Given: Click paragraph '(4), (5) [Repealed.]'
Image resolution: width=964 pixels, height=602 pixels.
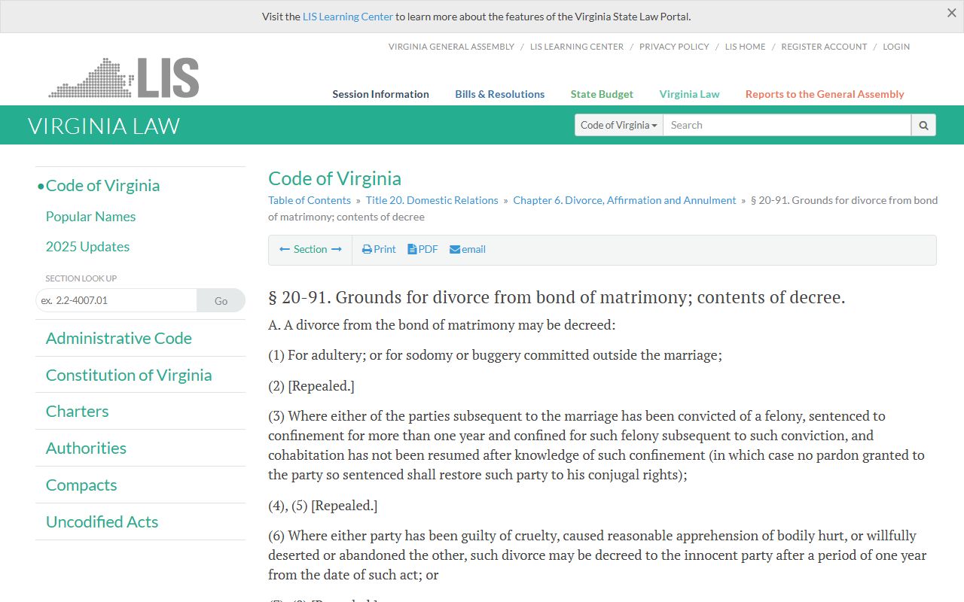Looking at the screenshot, I should tap(323, 506).
